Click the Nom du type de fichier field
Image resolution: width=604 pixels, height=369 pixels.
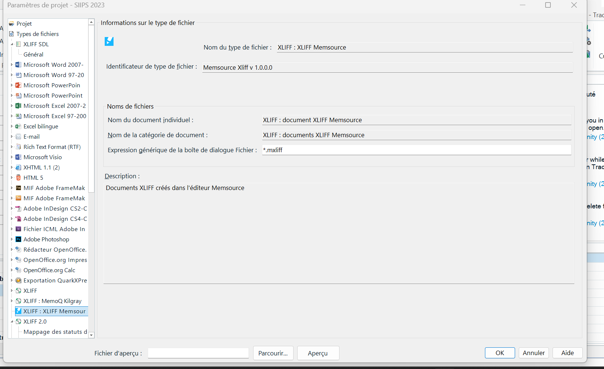[x=424, y=47]
